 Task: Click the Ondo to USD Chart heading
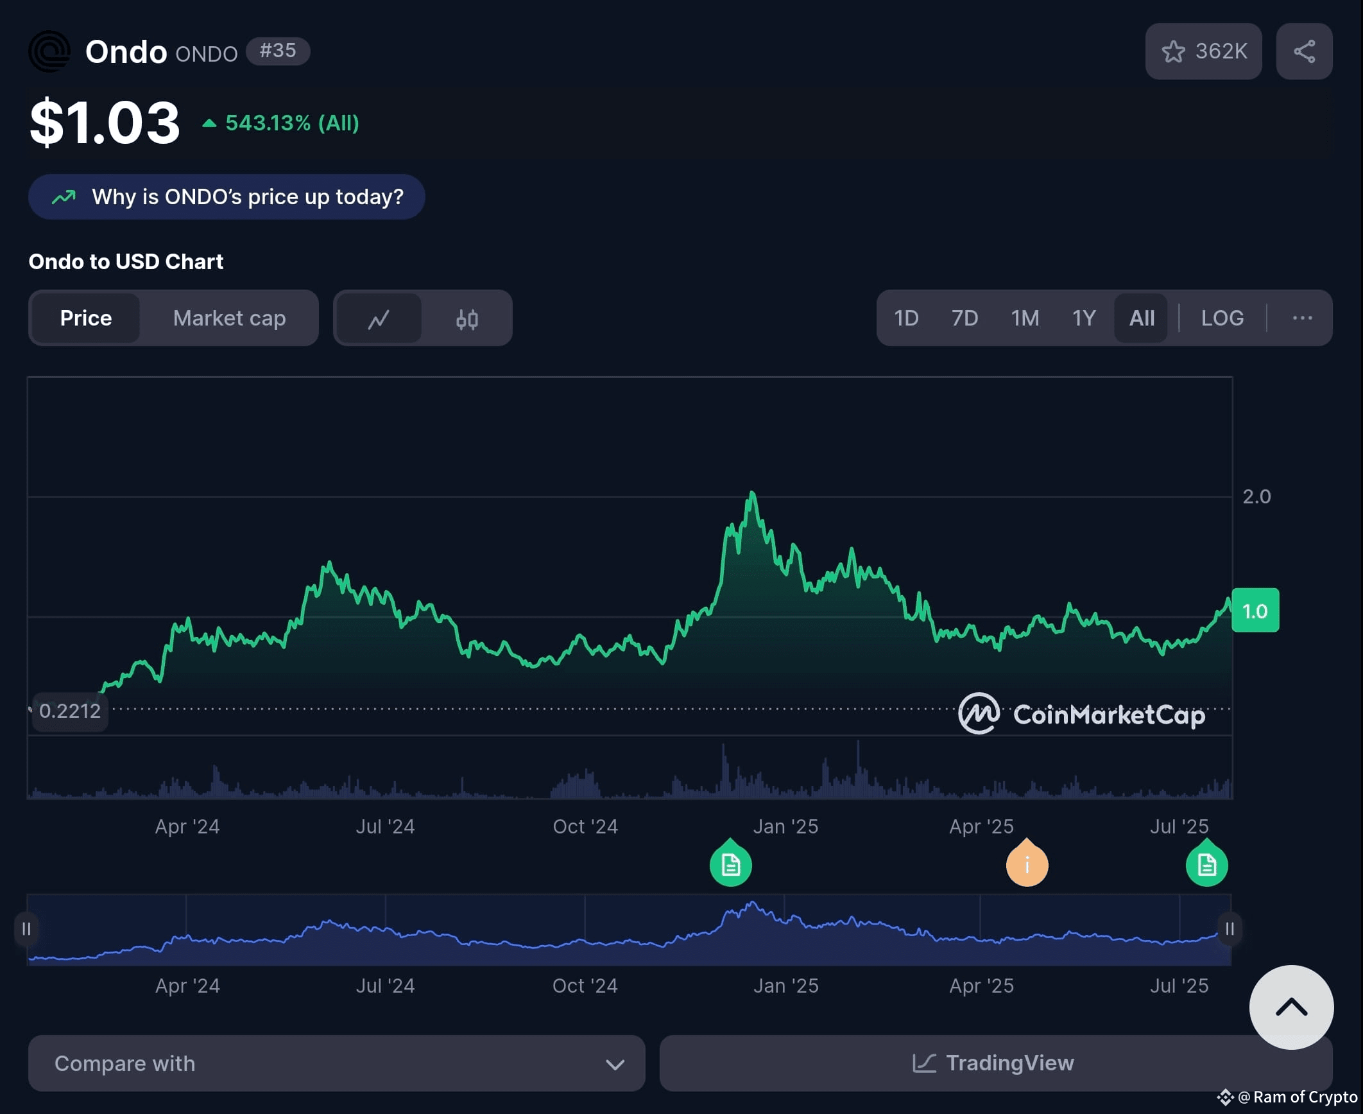(126, 261)
